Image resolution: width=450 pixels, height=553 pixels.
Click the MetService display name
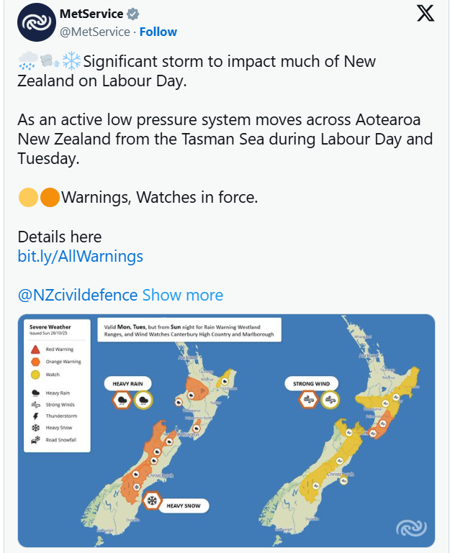(91, 14)
